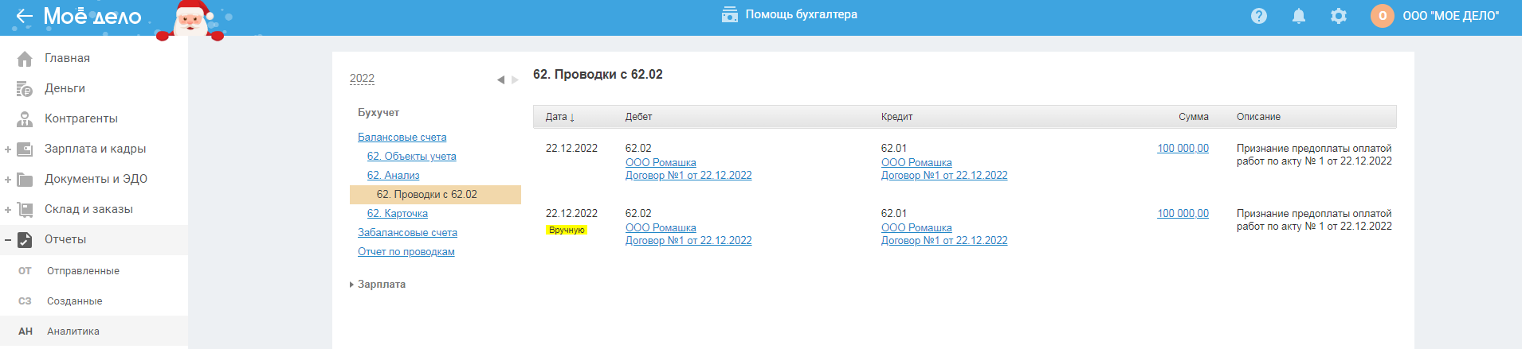Open the help question mark icon
1522x349 pixels.
[1259, 16]
